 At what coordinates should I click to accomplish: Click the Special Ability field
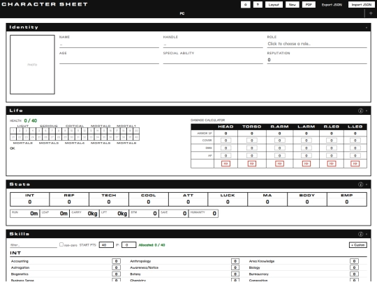(213, 60)
